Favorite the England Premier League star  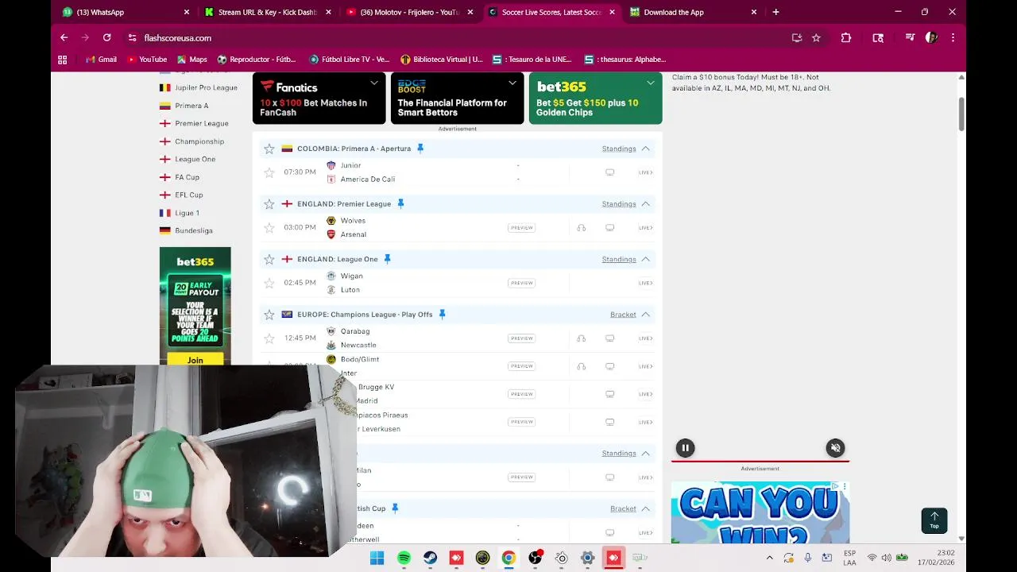point(269,204)
